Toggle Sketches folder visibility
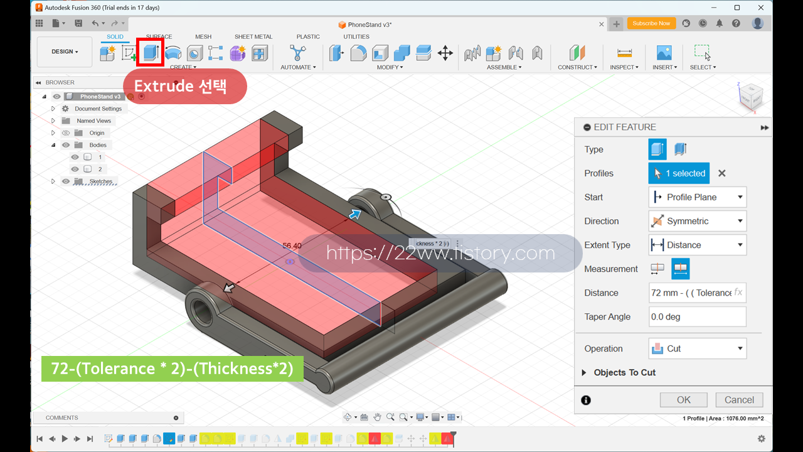This screenshot has height=452, width=803. [66, 181]
